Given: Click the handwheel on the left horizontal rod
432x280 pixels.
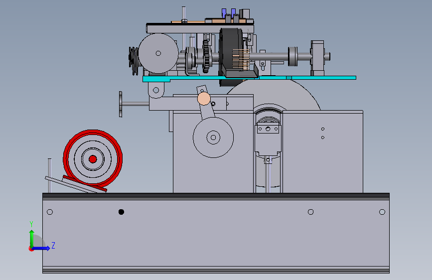Looking at the screenshot, I should point(121,104).
